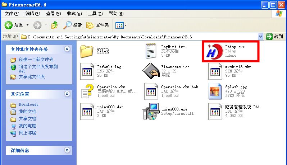
Task: Click the unins000.dat file name
Action: (x=110, y=107)
